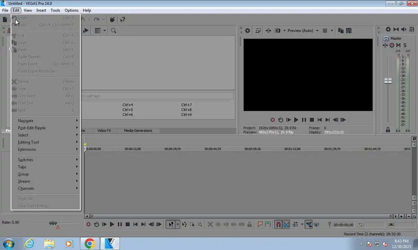
Task: Click the timeline horizontal scrollbar
Action: 241,216
